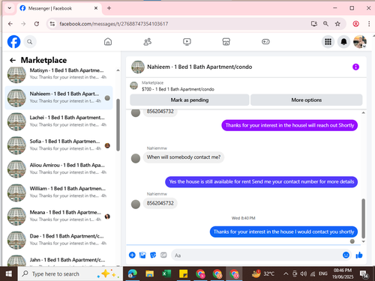Send a thumbs-up like

tap(359, 255)
